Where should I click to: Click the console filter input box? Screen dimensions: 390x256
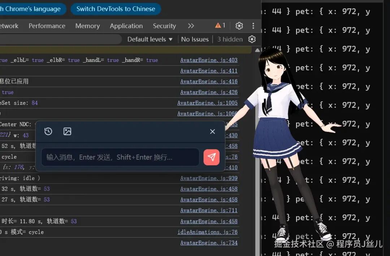click(x=61, y=39)
